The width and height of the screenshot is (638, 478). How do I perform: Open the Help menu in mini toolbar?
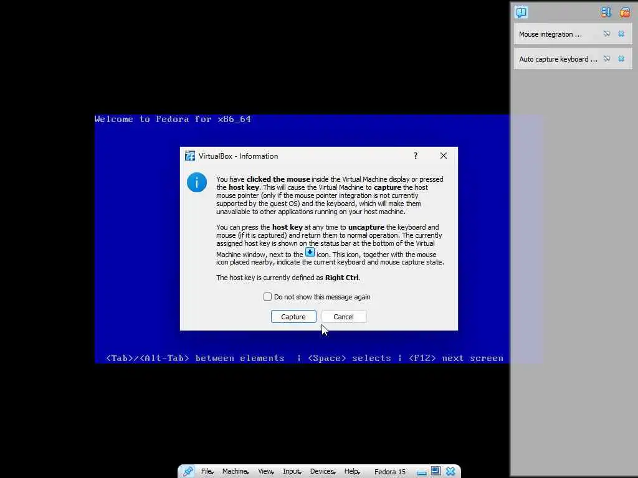(x=351, y=472)
